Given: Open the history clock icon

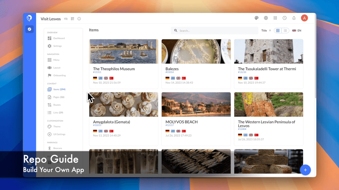Looking at the screenshot, I should click(x=284, y=18).
